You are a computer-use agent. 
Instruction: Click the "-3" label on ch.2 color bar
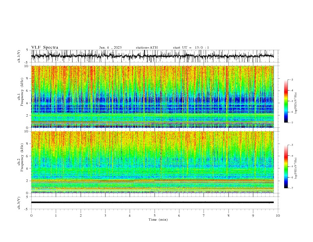(x=292, y=145)
